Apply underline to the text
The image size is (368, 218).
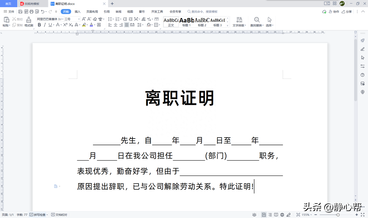50,25
